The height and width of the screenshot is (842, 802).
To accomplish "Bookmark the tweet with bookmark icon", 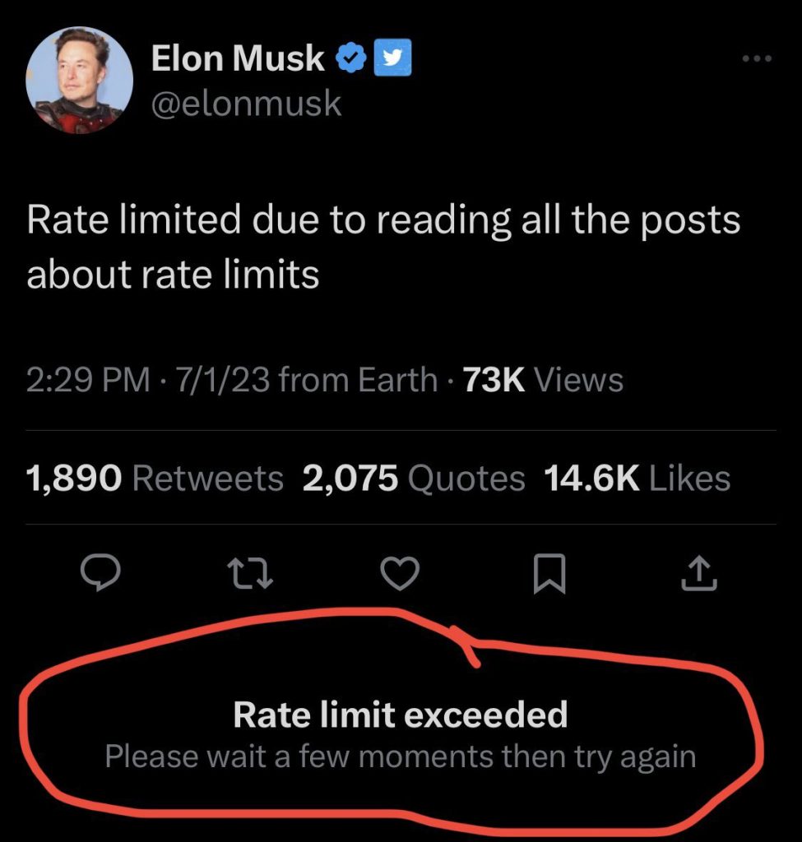I will click(549, 573).
